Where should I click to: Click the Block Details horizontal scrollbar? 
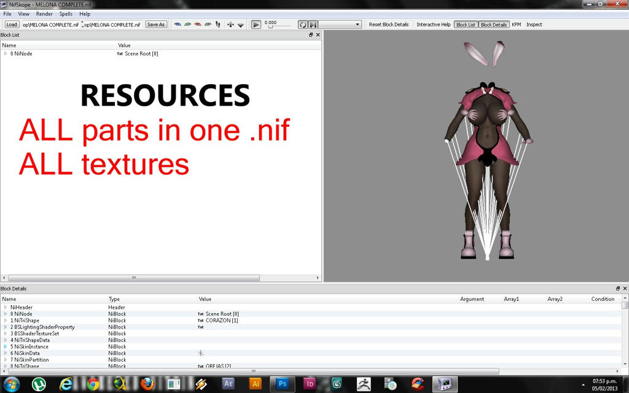pos(252,371)
